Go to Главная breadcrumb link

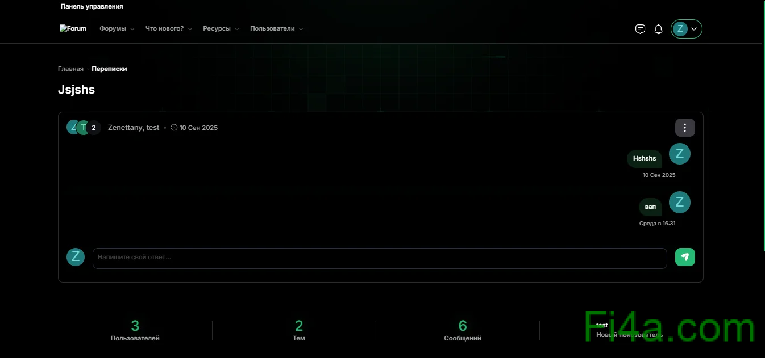pos(70,69)
